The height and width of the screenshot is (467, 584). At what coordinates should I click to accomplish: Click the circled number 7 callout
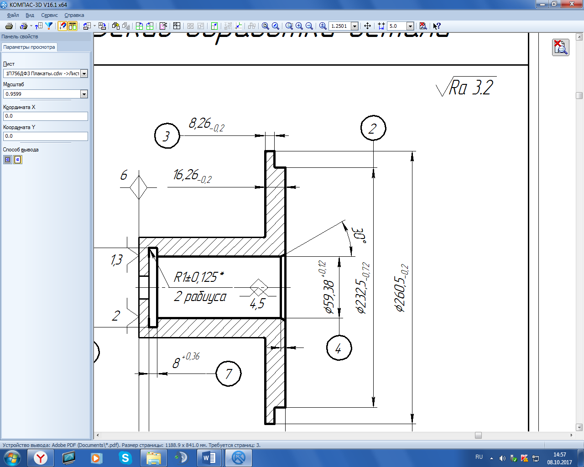pos(229,374)
